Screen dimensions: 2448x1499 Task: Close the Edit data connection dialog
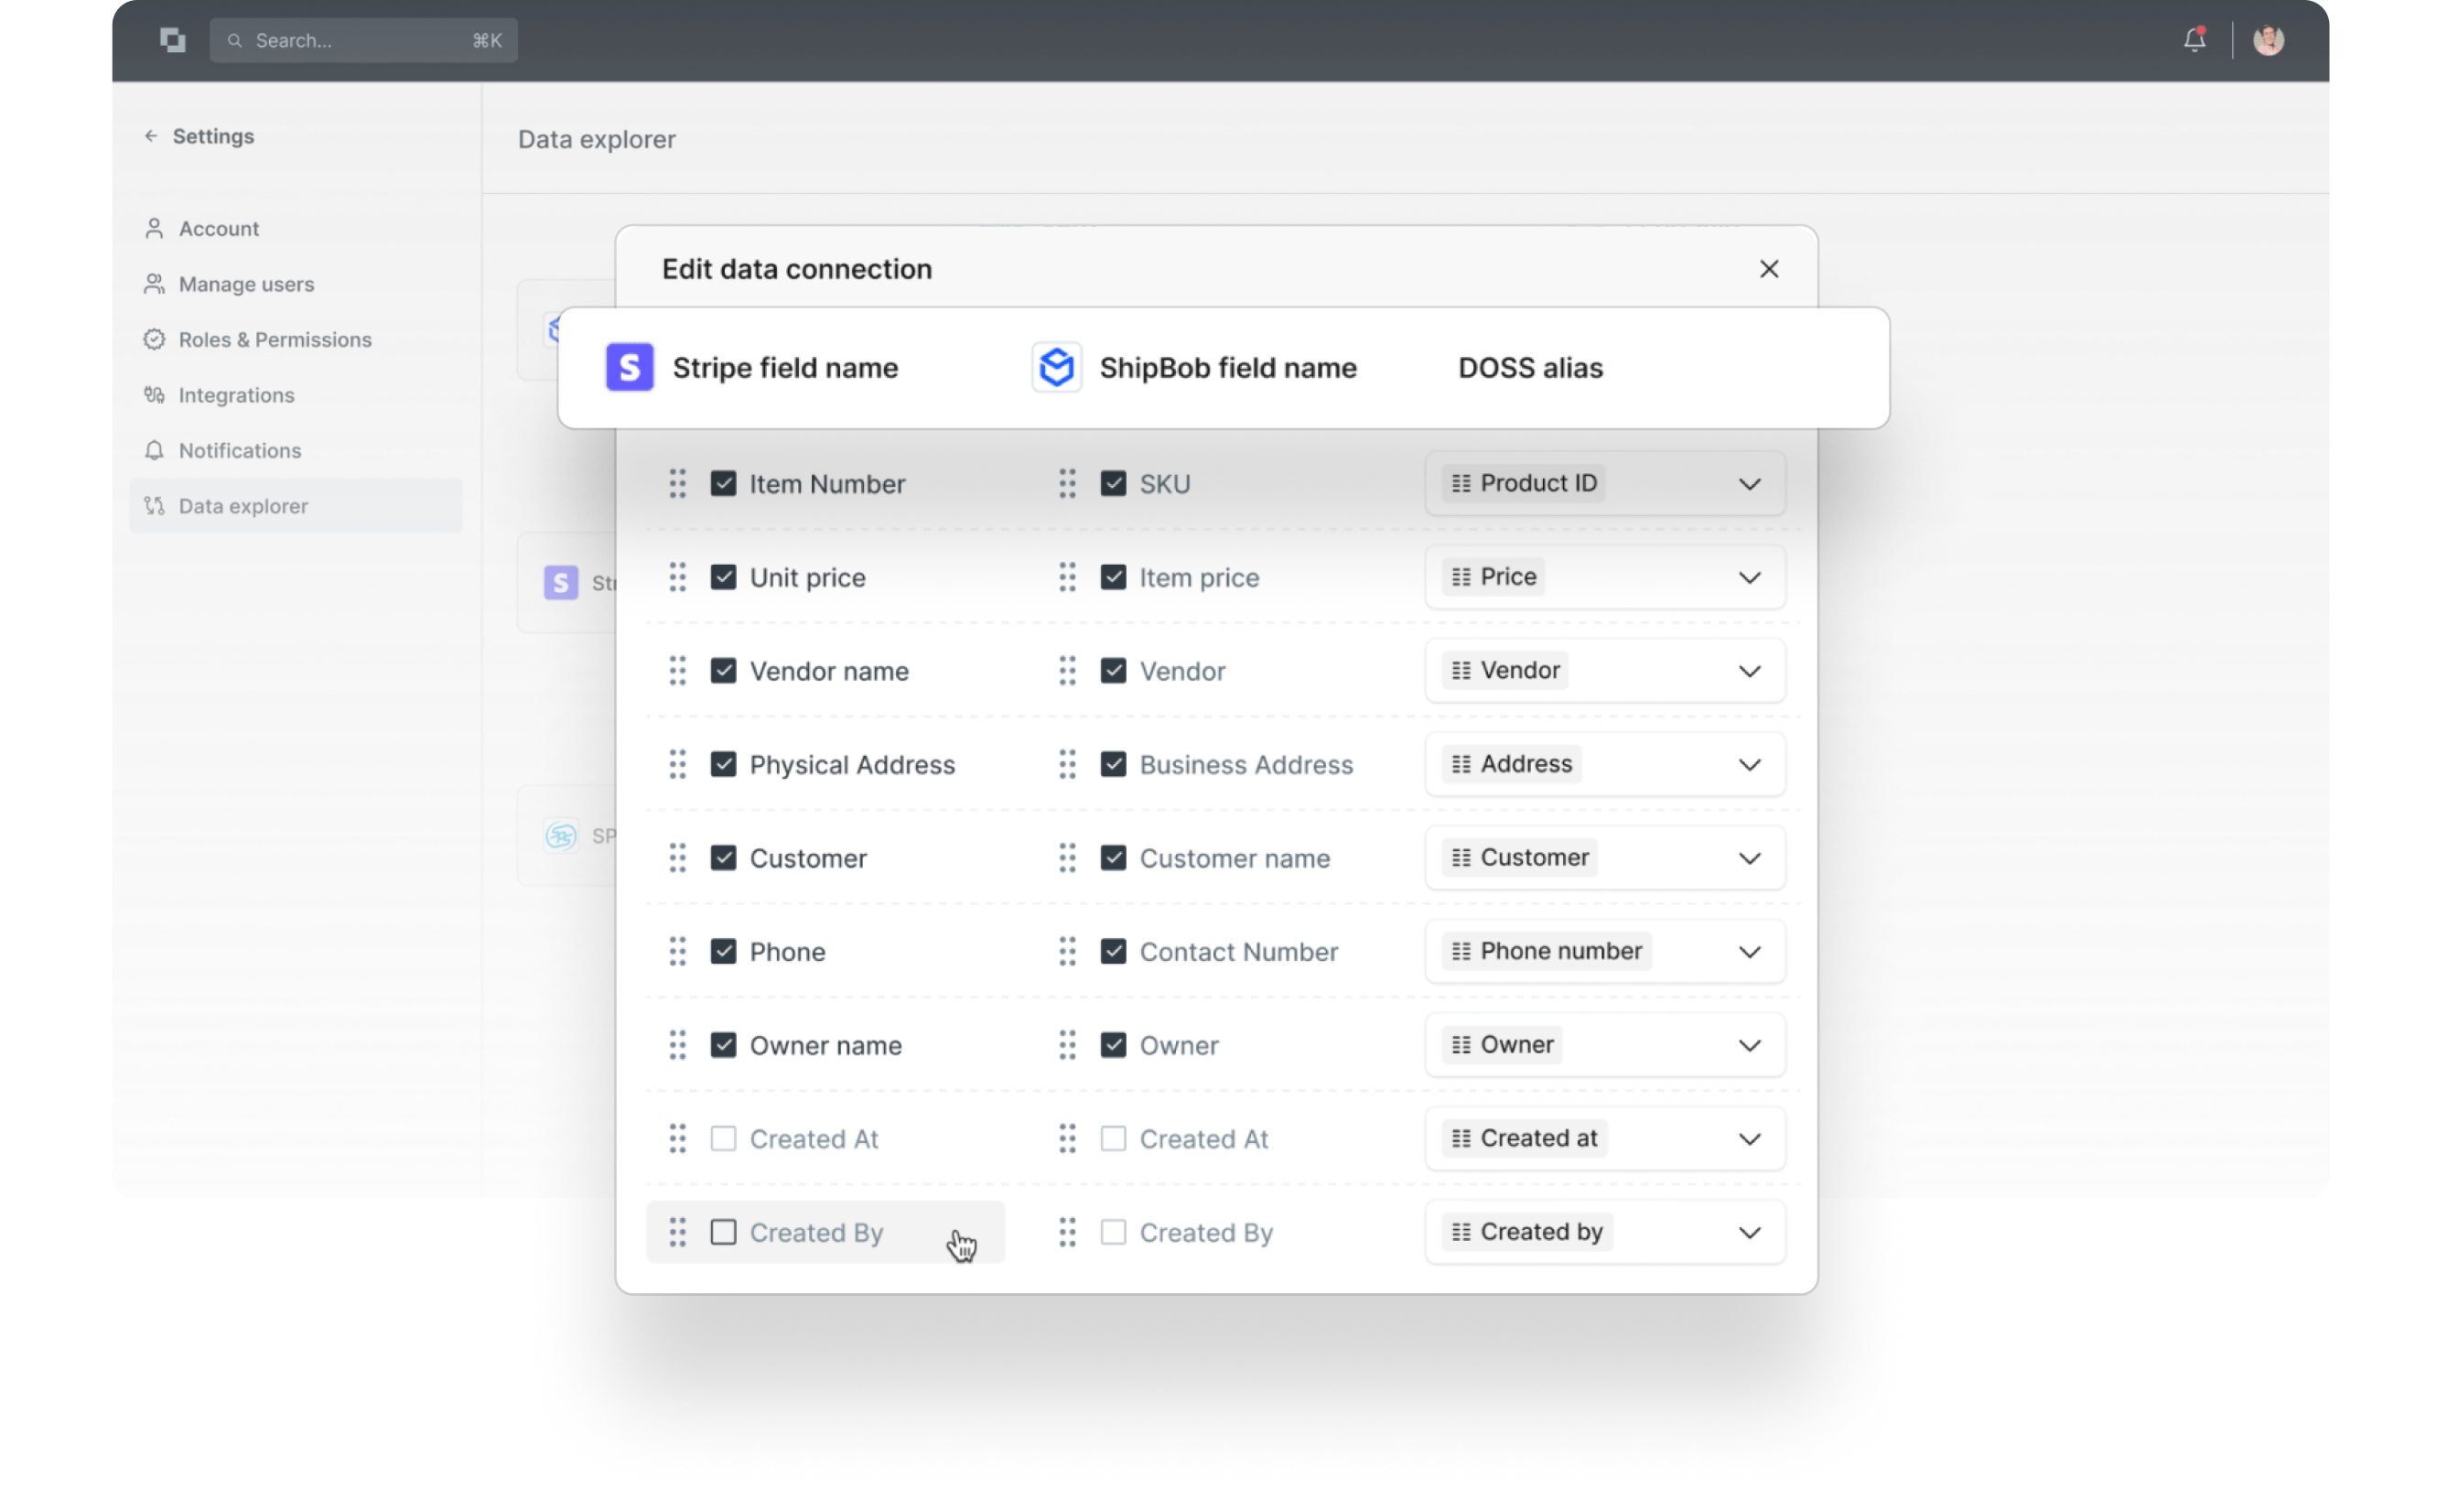(1768, 269)
